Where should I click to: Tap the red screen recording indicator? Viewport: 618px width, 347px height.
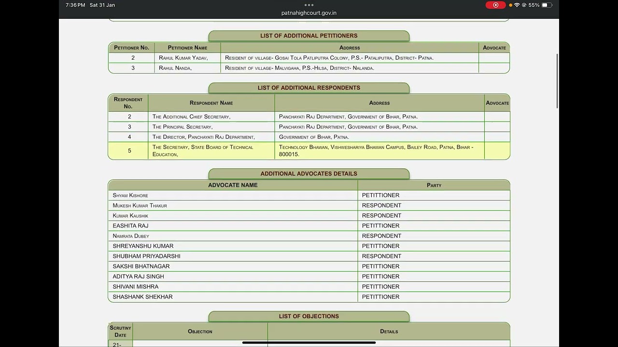[x=495, y=5]
